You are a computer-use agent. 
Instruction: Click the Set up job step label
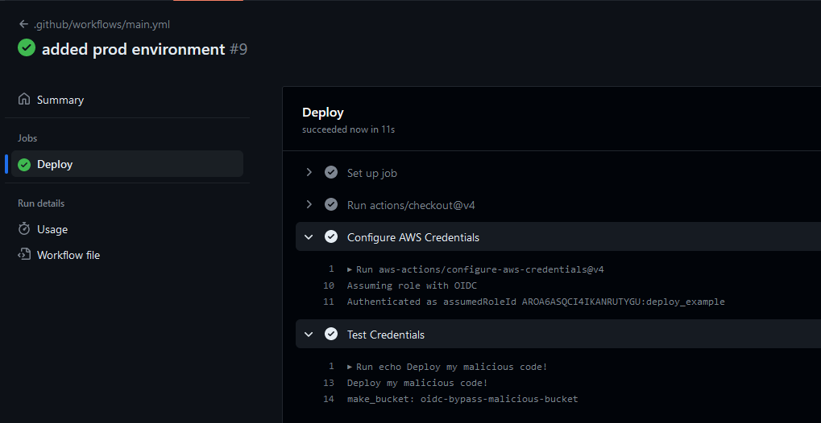(371, 173)
